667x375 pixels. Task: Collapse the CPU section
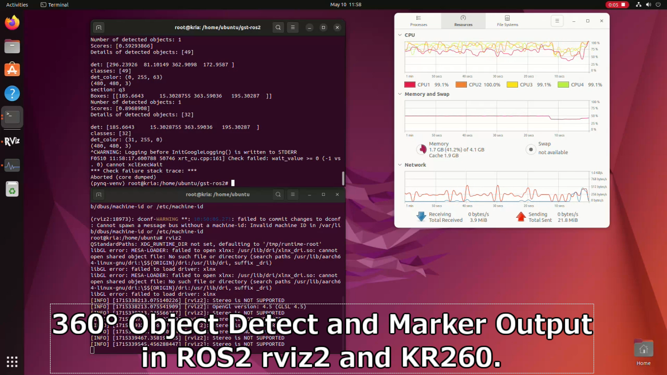pyautogui.click(x=400, y=35)
